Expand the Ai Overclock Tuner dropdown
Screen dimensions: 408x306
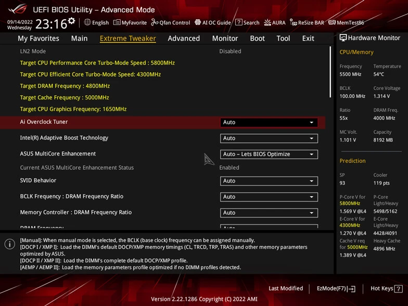(x=269, y=122)
